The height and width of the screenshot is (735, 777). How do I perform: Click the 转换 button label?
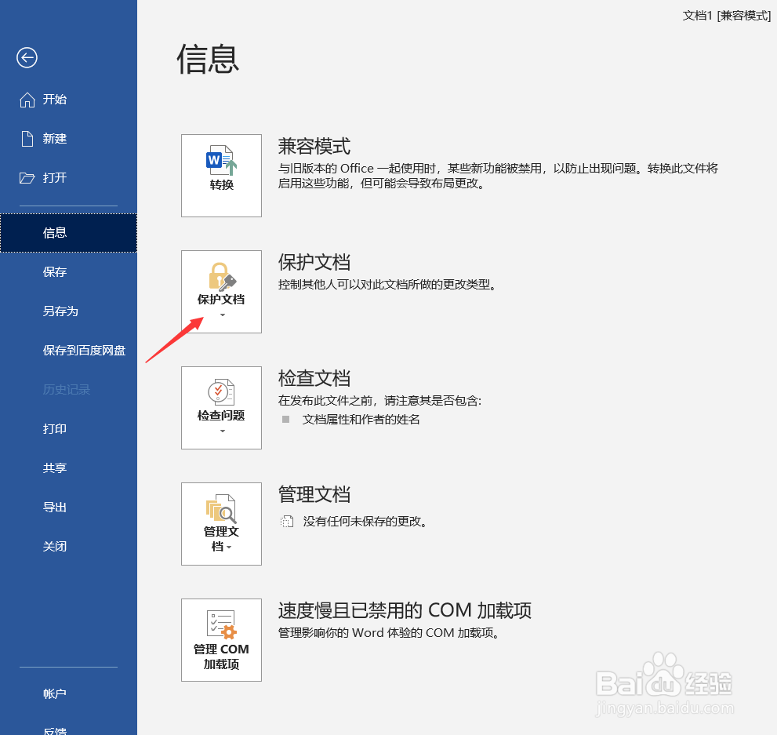(x=222, y=185)
